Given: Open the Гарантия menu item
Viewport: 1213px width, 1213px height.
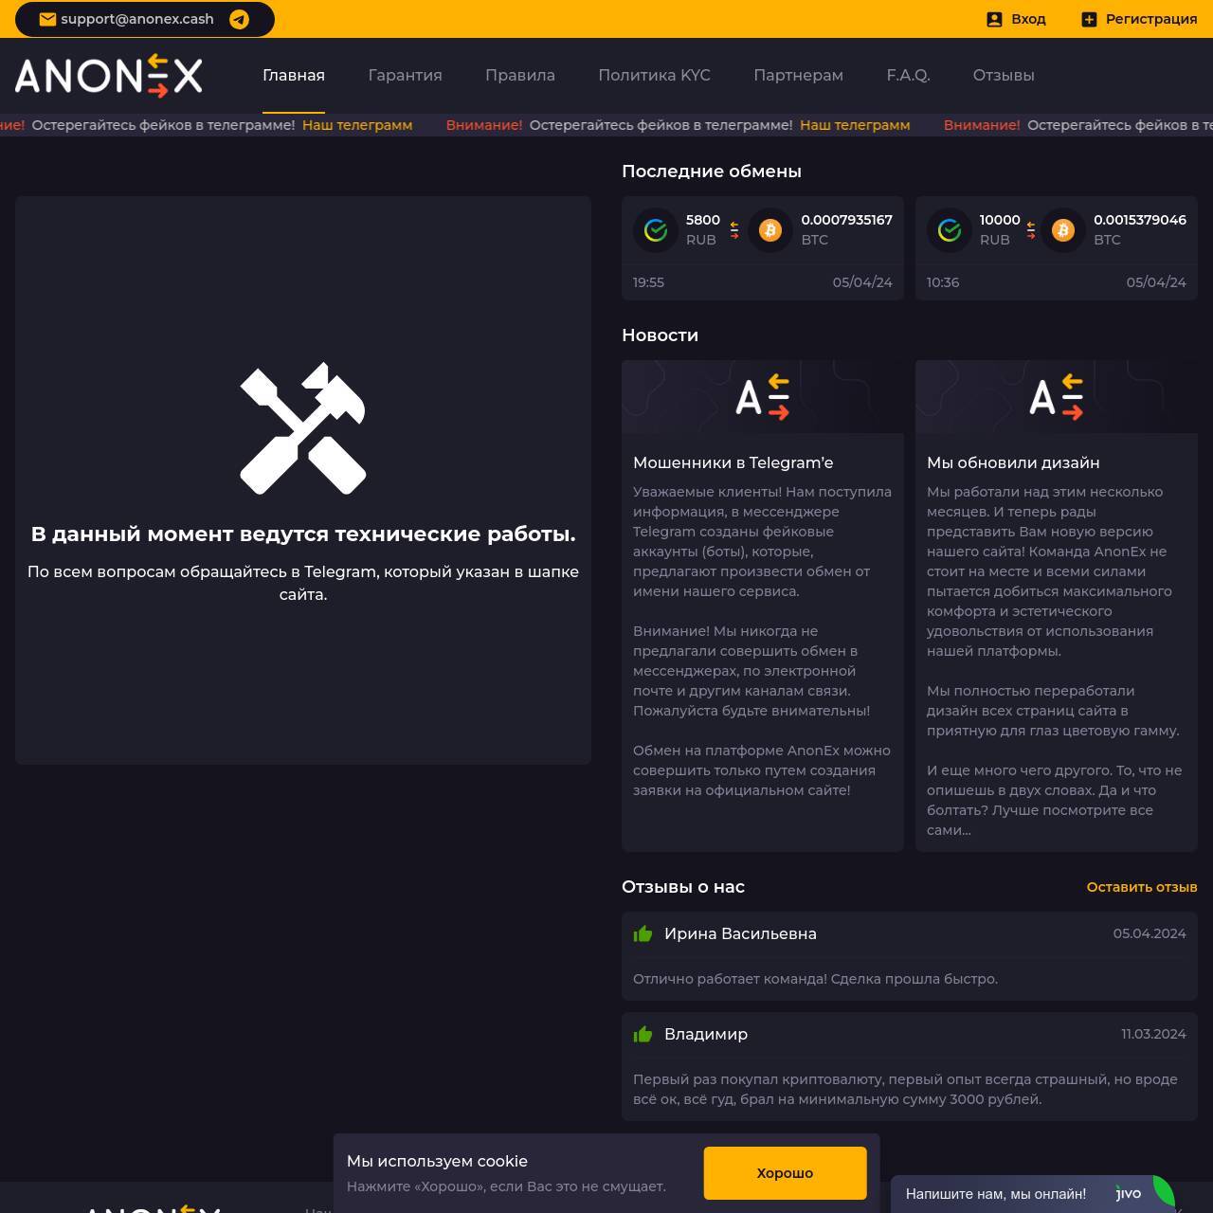Looking at the screenshot, I should (405, 75).
